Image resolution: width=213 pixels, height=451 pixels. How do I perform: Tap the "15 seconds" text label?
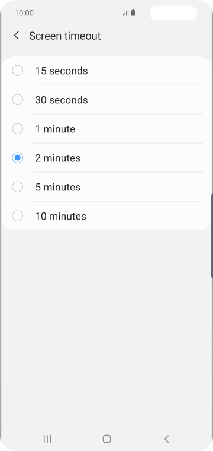pos(62,71)
